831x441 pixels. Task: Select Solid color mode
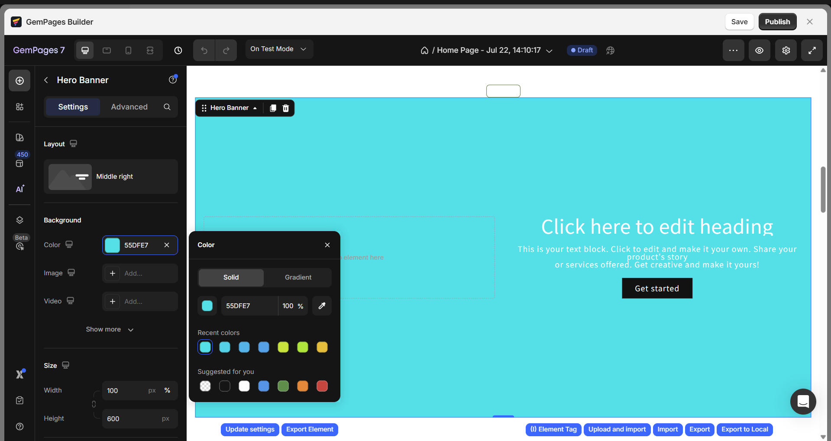[231, 277]
